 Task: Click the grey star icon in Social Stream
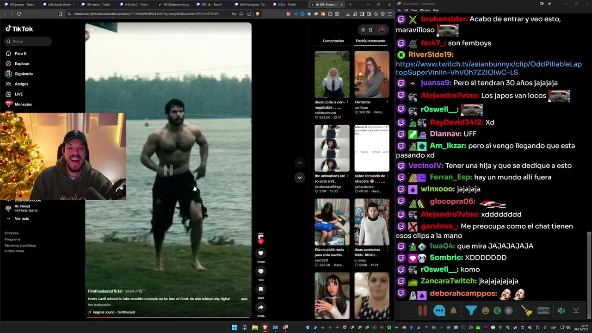(x=509, y=311)
